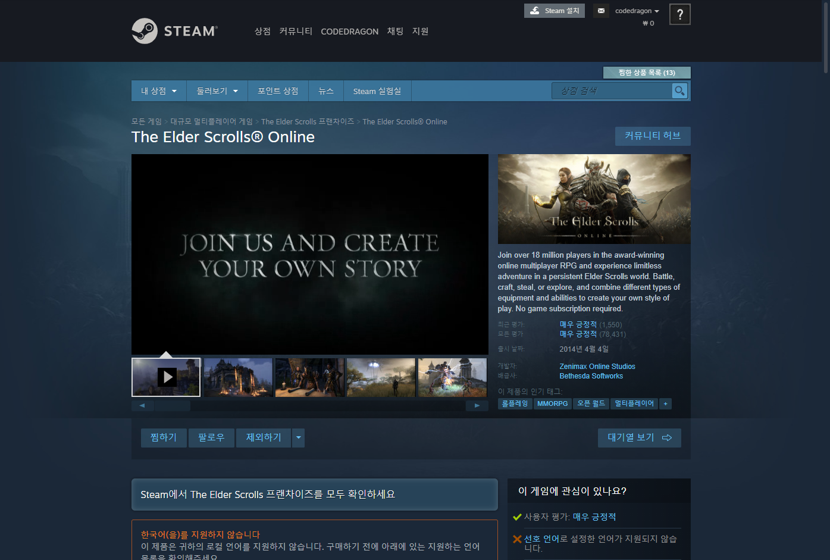Viewport: 830px width, 560px height.
Task: Click the 커뮤니티 허브 button
Action: click(x=653, y=136)
